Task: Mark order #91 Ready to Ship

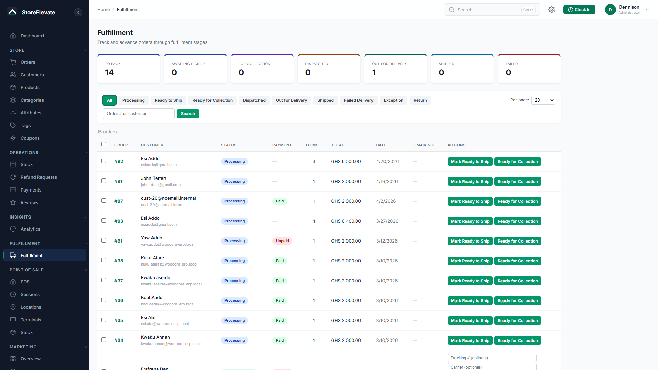Action: [x=470, y=182]
